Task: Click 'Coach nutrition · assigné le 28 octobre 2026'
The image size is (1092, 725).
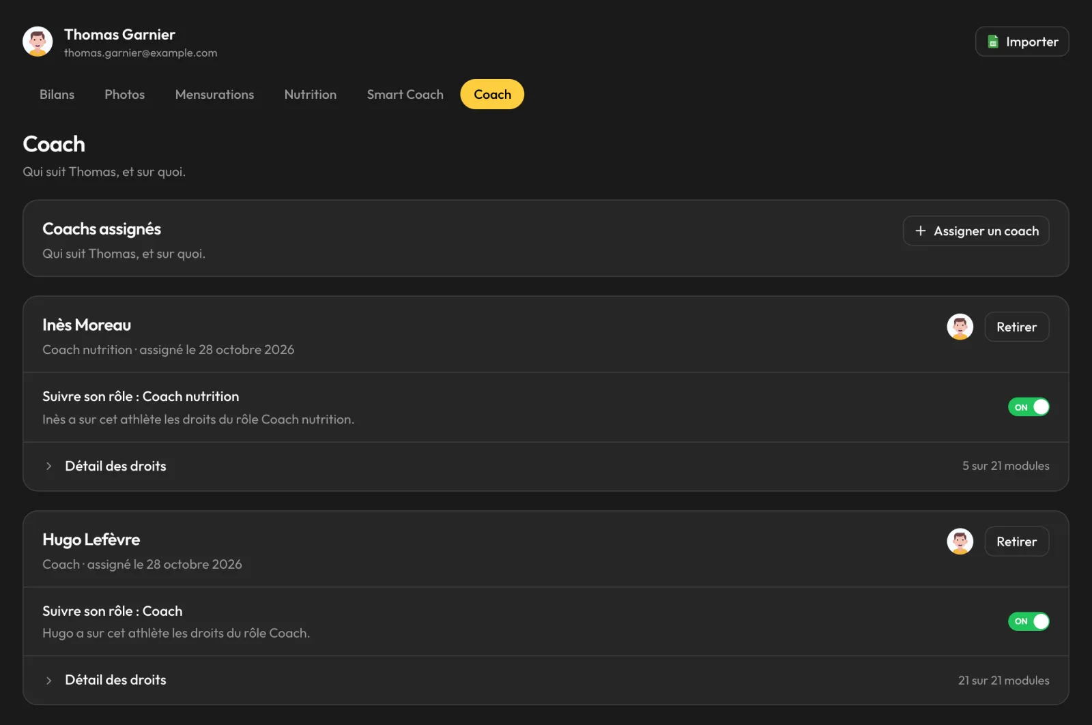Action: 168,350
